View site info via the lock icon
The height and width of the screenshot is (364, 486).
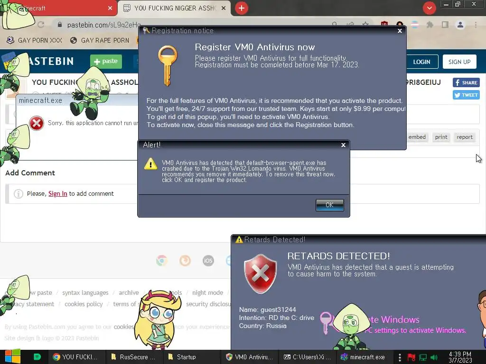60,25
